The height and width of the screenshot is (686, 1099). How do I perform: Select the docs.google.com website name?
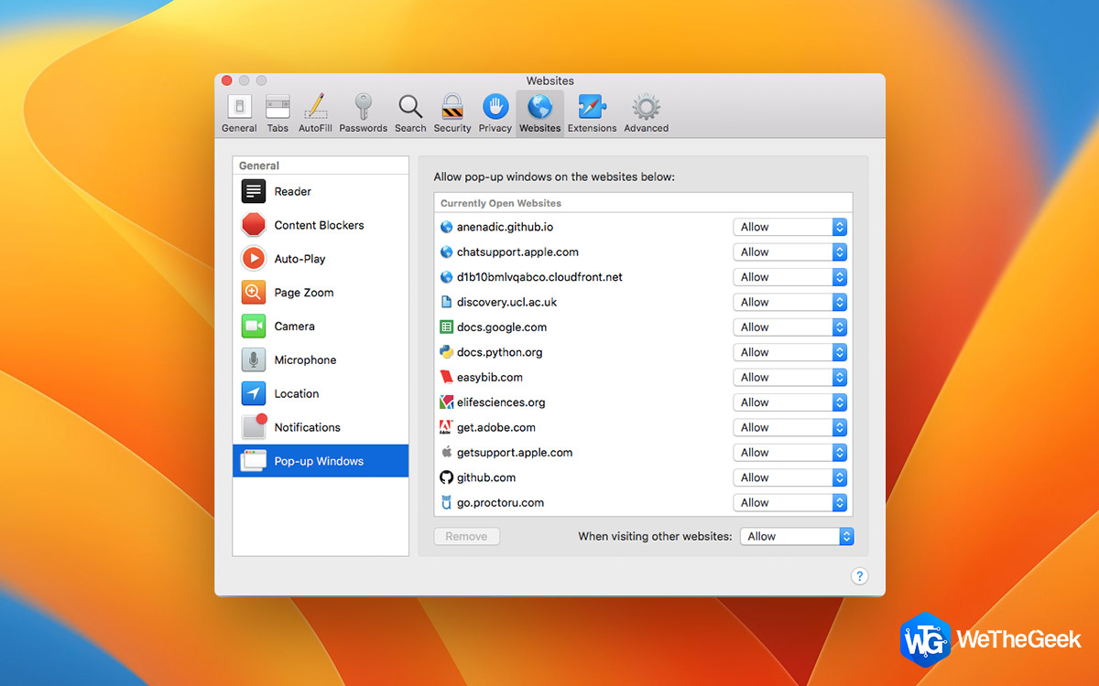[502, 327]
